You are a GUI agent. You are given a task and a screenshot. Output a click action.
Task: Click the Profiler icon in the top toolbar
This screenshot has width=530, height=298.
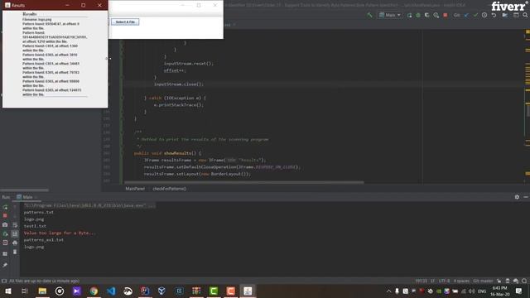(x=436, y=15)
